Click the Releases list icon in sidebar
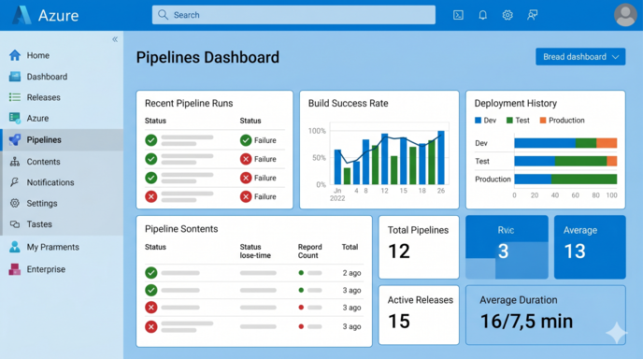 15,97
